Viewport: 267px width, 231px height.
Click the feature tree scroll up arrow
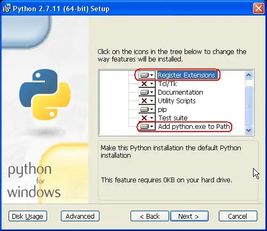click(248, 75)
